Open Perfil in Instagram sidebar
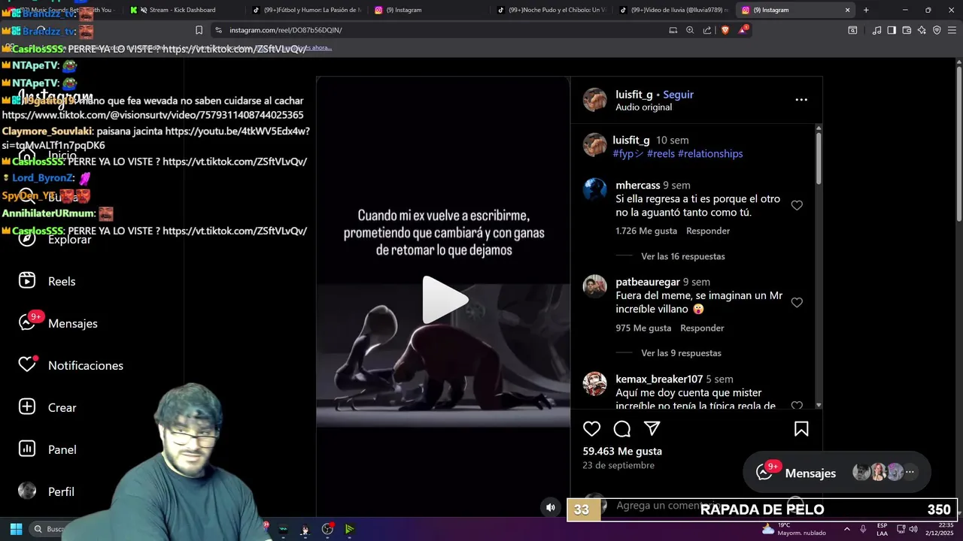963x541 pixels. click(x=61, y=491)
